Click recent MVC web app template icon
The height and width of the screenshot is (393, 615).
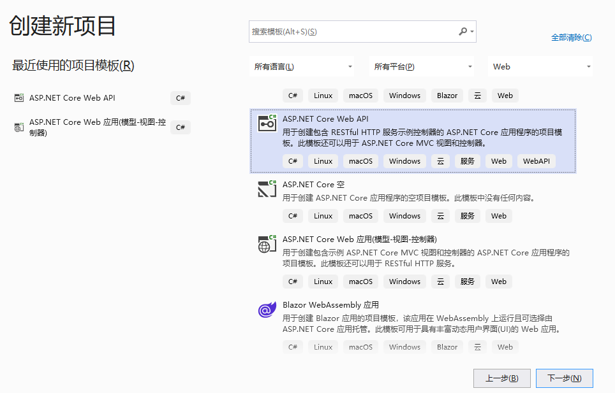[x=19, y=127]
